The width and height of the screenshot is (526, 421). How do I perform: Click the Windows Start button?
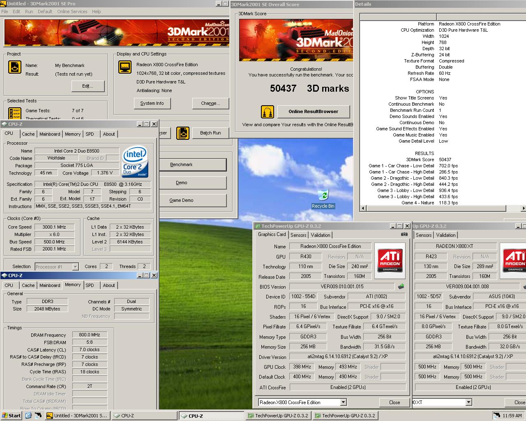12,416
